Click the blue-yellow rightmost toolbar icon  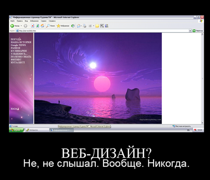[106, 26]
